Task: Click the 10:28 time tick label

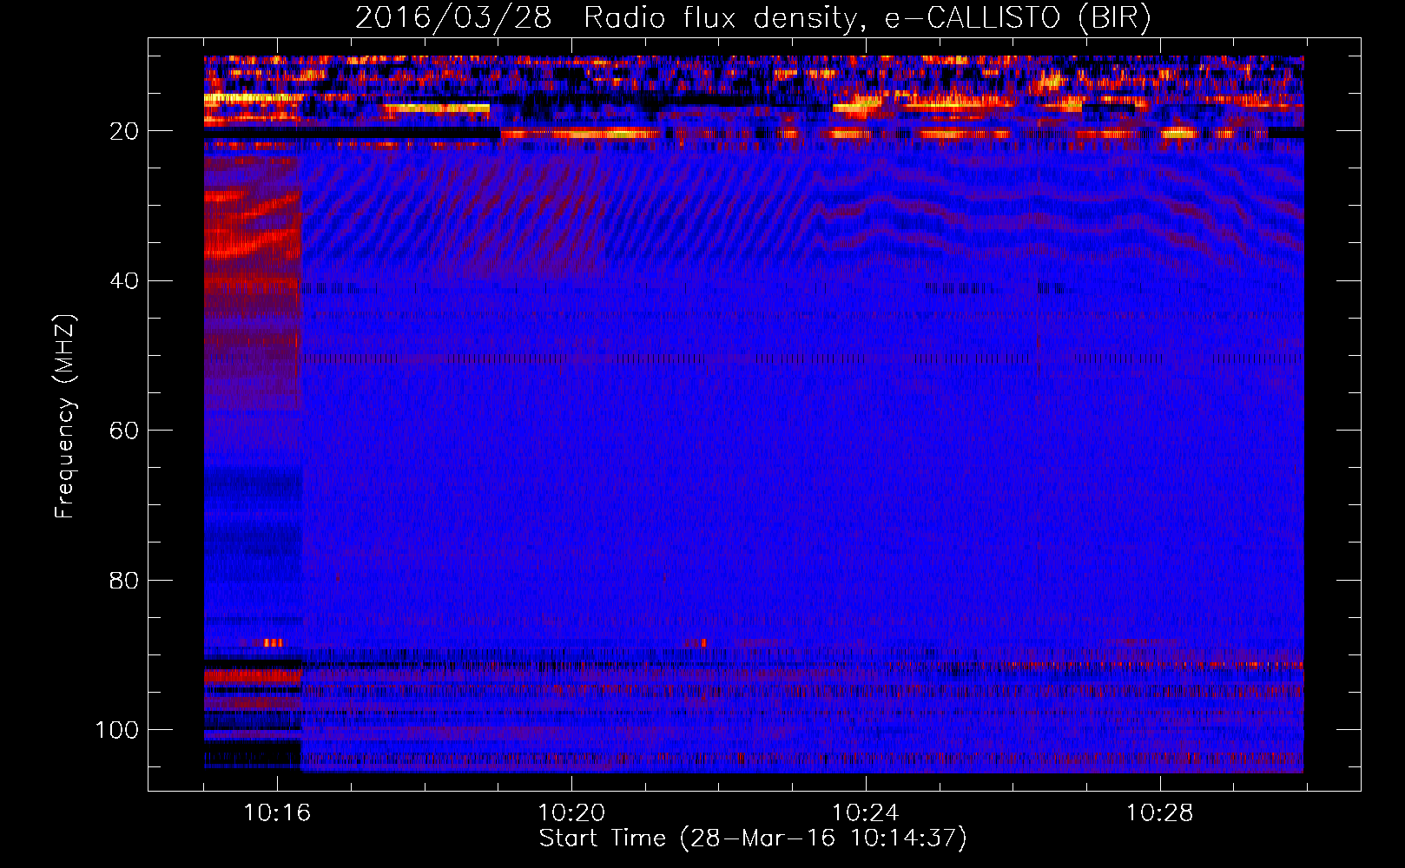Action: (x=1160, y=813)
